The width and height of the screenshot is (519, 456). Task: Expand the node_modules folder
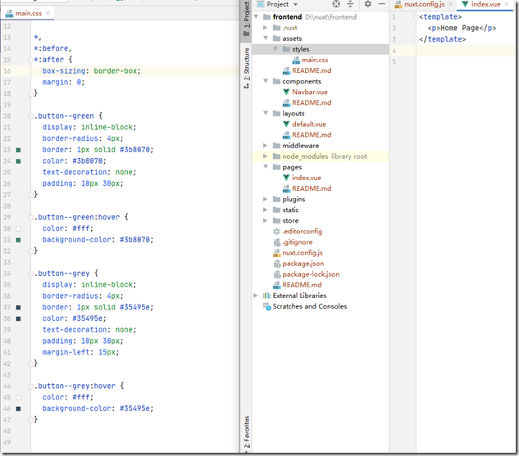click(x=265, y=156)
